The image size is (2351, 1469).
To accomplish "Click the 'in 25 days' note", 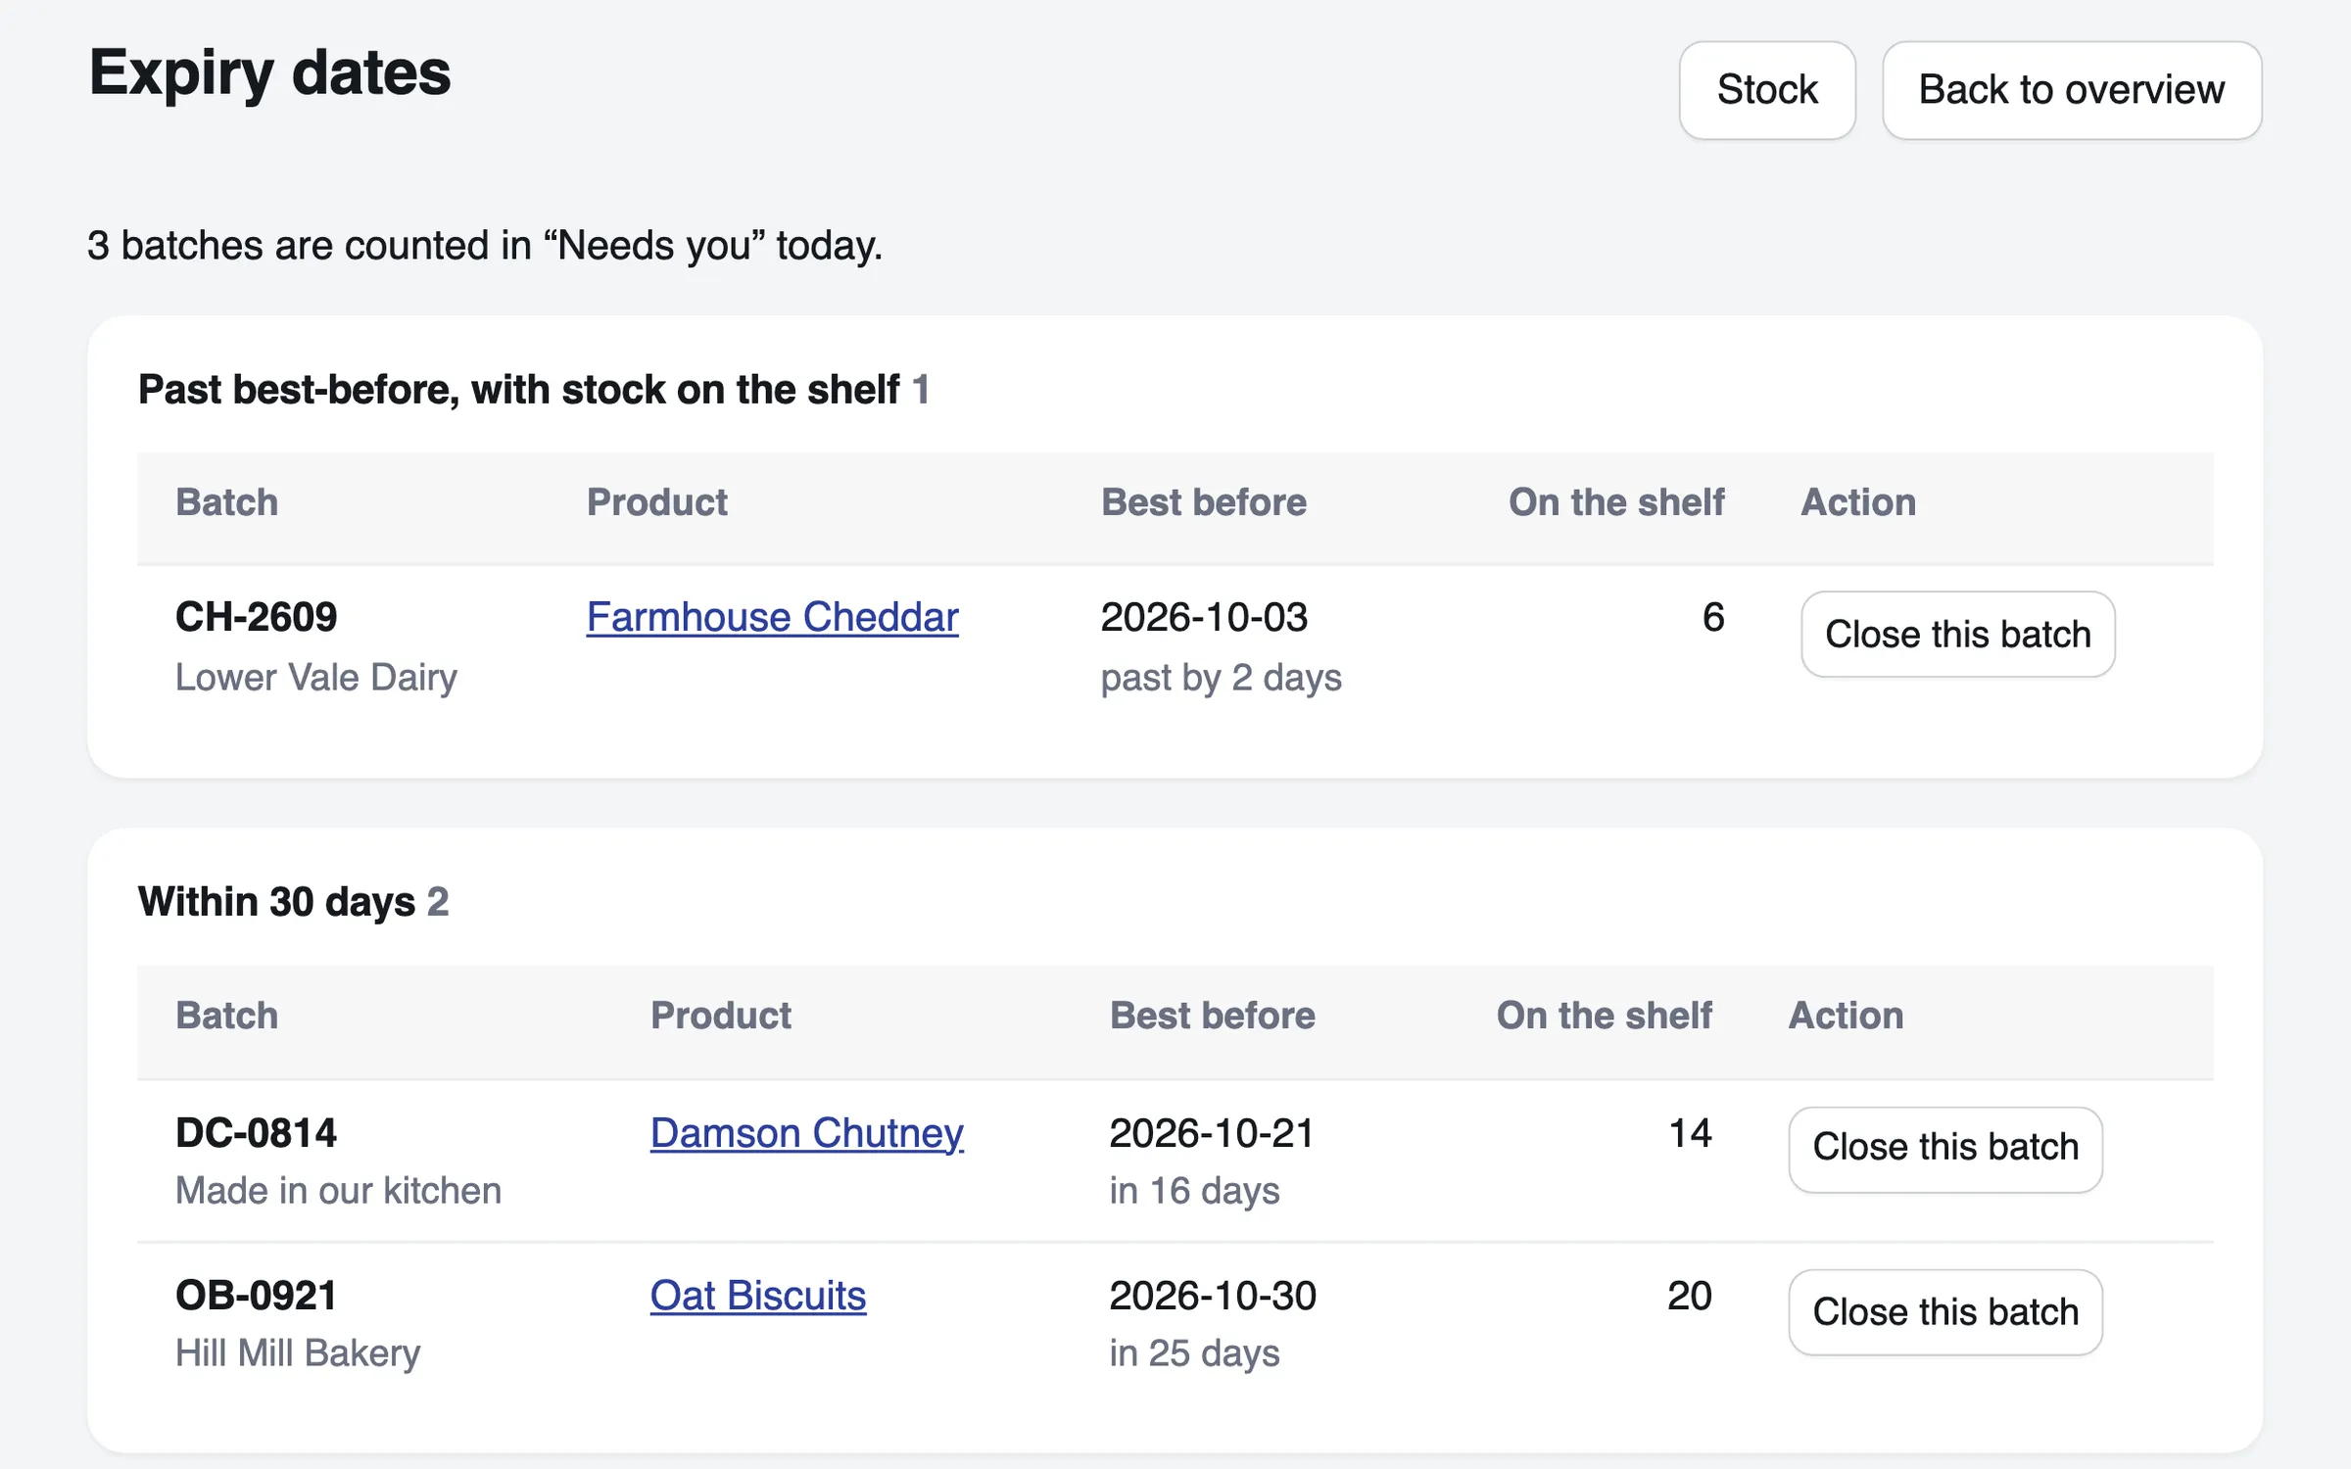I will pyautogui.click(x=1194, y=1353).
